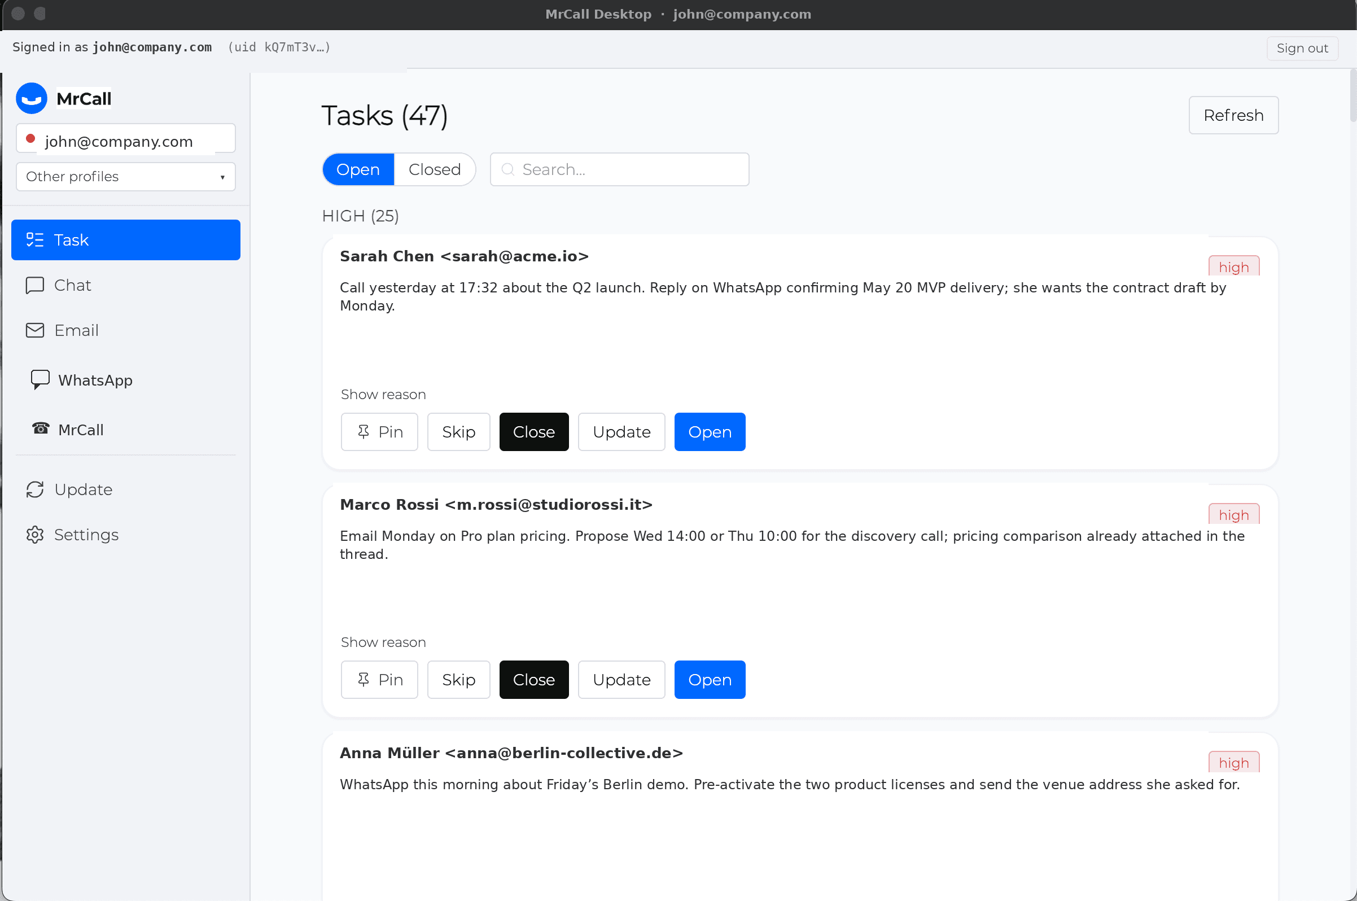Click the Chat bubble icon in sidebar
The height and width of the screenshot is (901, 1357).
(x=35, y=285)
